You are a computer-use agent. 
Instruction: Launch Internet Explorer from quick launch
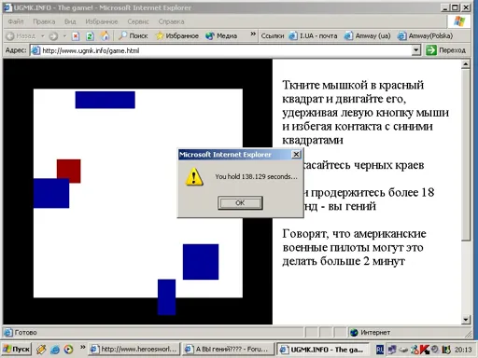(x=55, y=350)
